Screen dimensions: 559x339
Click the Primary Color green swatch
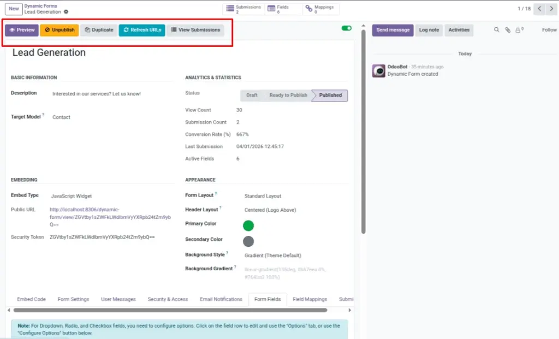tap(248, 225)
